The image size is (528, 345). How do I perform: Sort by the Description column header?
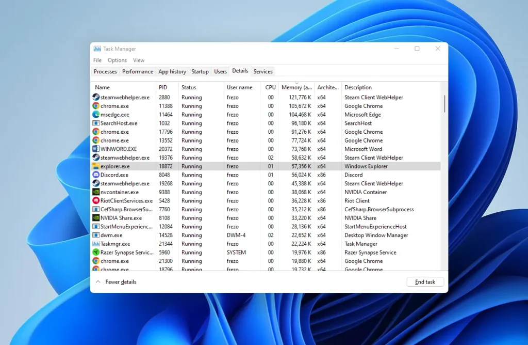[x=391, y=87]
